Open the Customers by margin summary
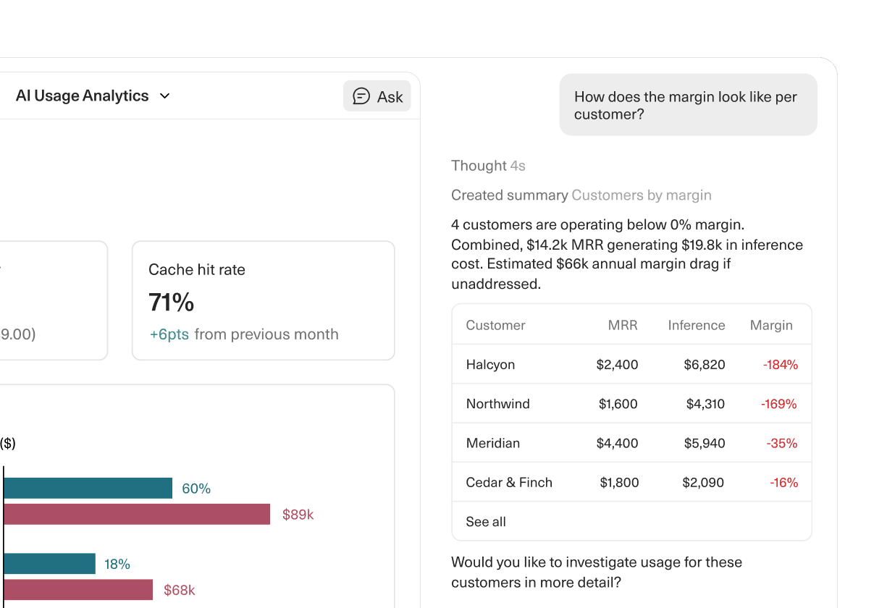The image size is (895, 608). (x=641, y=195)
